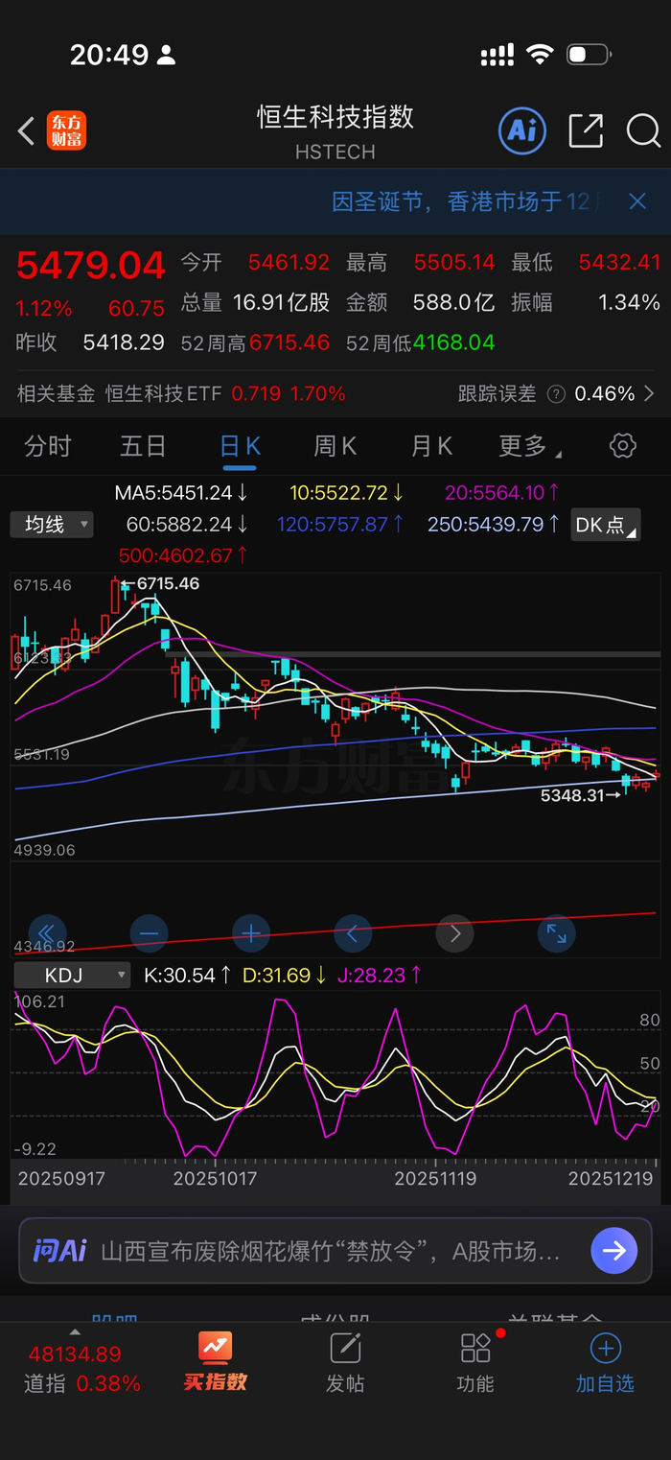Tap the MA 20:5564.10 label
Image resolution: width=671 pixels, height=1460 pixels.
coord(502,493)
